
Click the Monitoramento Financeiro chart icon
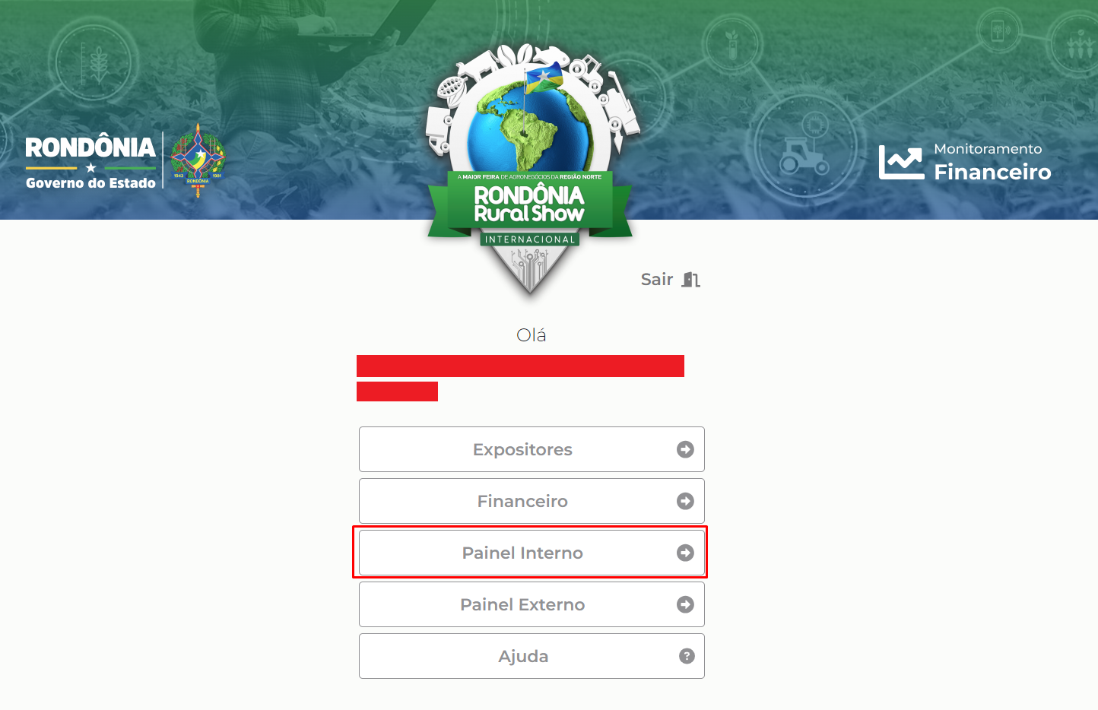[901, 162]
